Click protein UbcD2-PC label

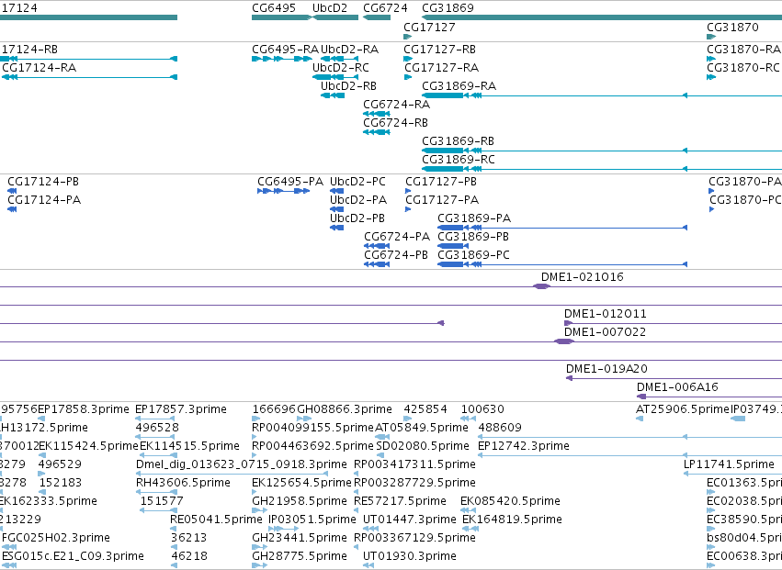coord(358,182)
